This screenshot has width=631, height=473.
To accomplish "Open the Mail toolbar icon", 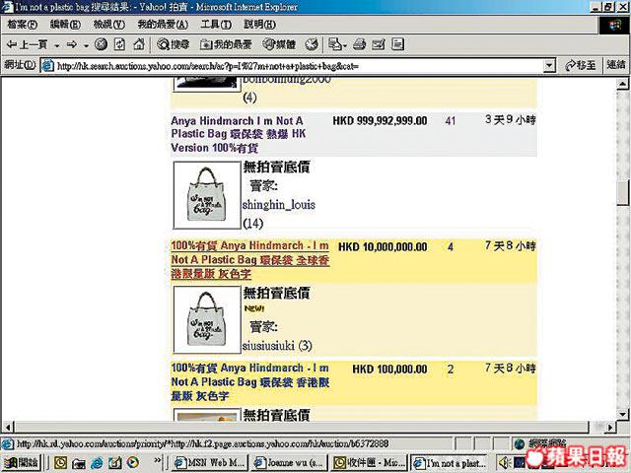I will pos(337,44).
